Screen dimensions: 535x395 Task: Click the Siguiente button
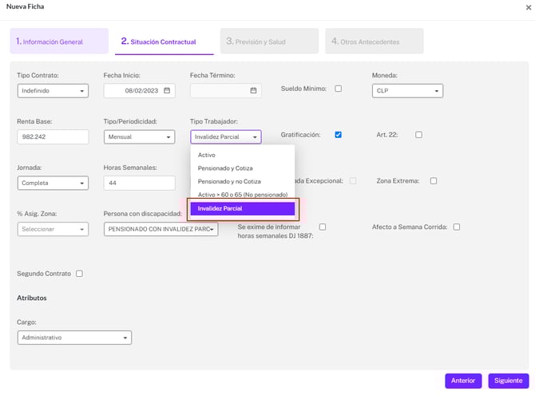[x=508, y=381]
